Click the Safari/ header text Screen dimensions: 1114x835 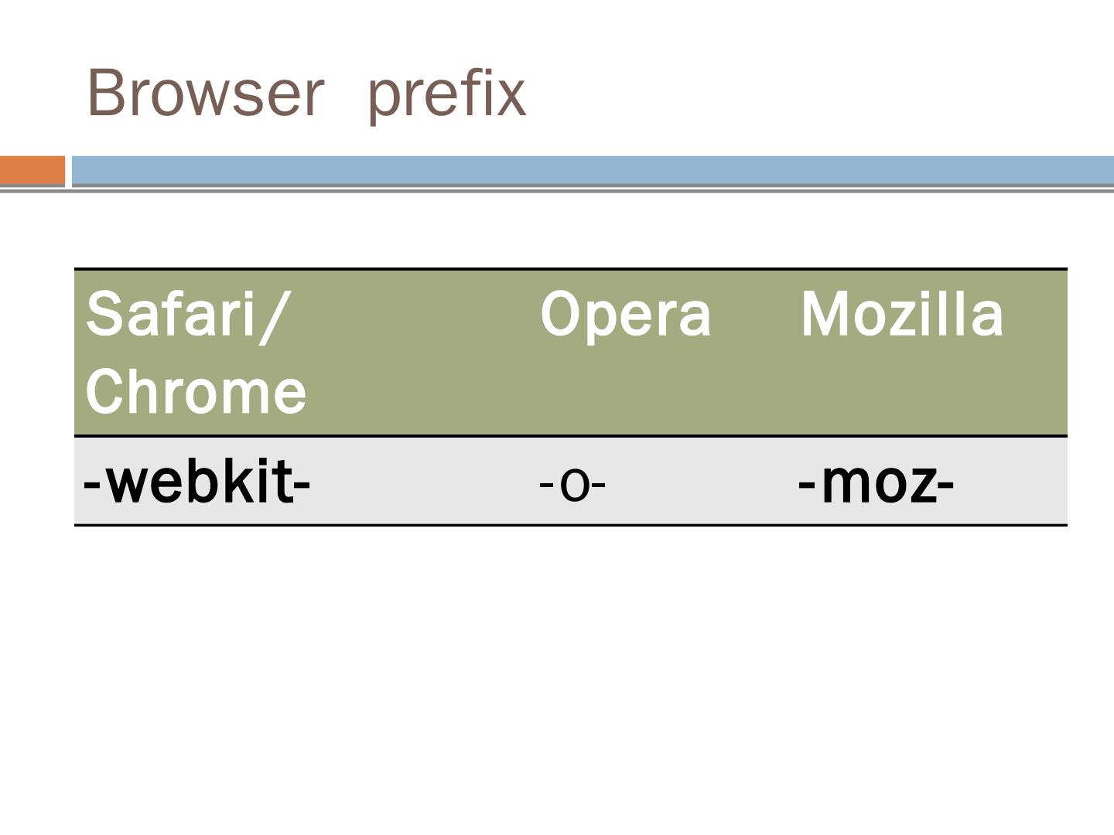186,315
